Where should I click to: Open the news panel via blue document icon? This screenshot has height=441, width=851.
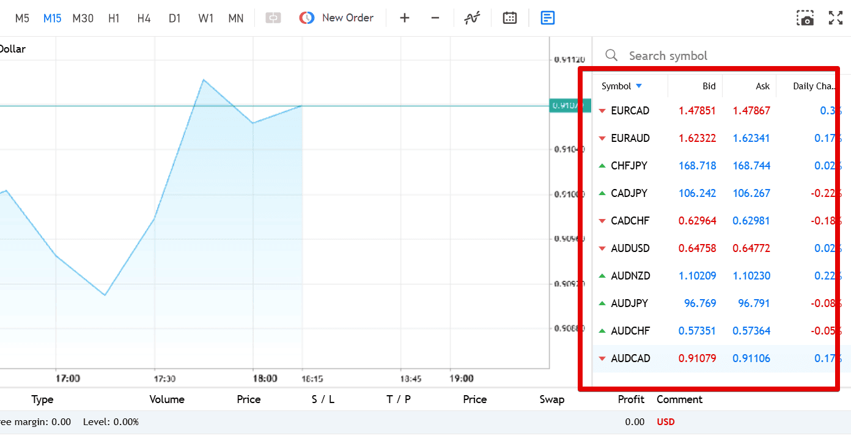click(547, 18)
